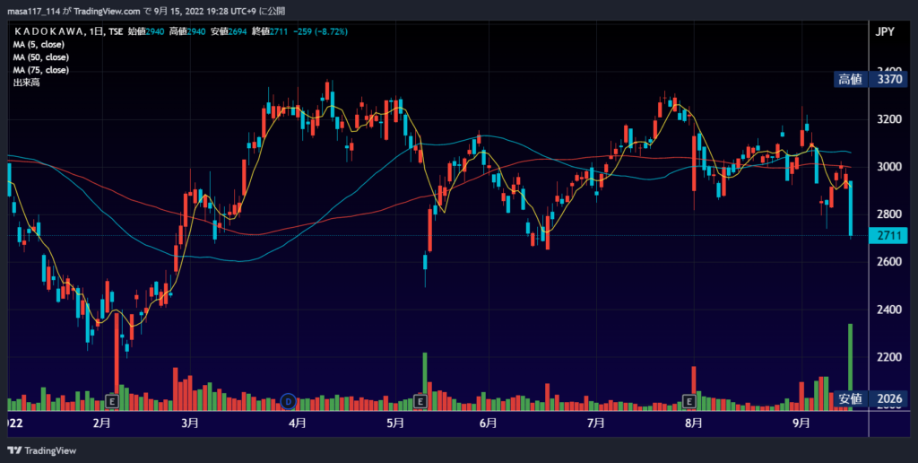The image size is (918, 463).
Task: Click the 2600 price axis label
Action: pos(888,261)
